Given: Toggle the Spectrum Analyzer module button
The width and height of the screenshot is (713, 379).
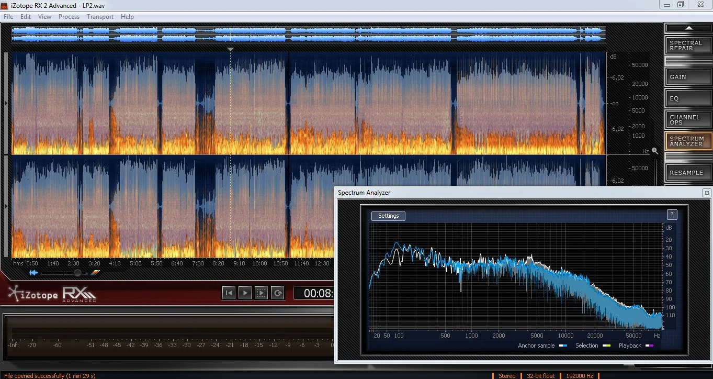Looking at the screenshot, I should tap(688, 141).
